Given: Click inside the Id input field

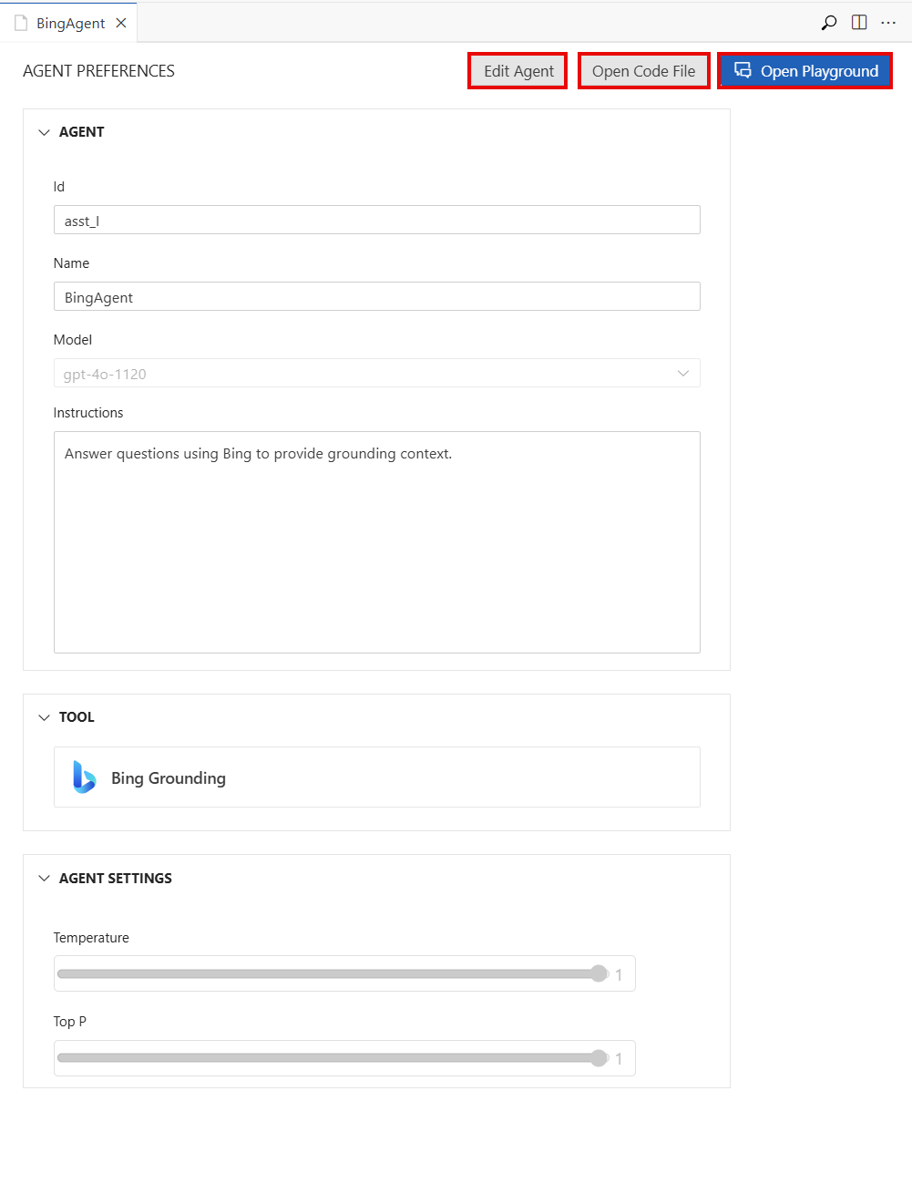Looking at the screenshot, I should tap(376, 220).
